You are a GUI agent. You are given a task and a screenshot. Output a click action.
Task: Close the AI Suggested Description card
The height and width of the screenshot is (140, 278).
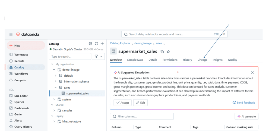(x=252, y=73)
